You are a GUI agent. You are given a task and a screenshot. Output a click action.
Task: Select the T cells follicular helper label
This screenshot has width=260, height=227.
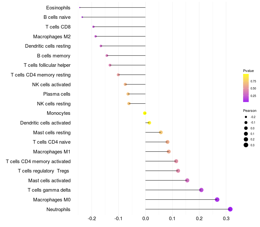(x=47, y=65)
